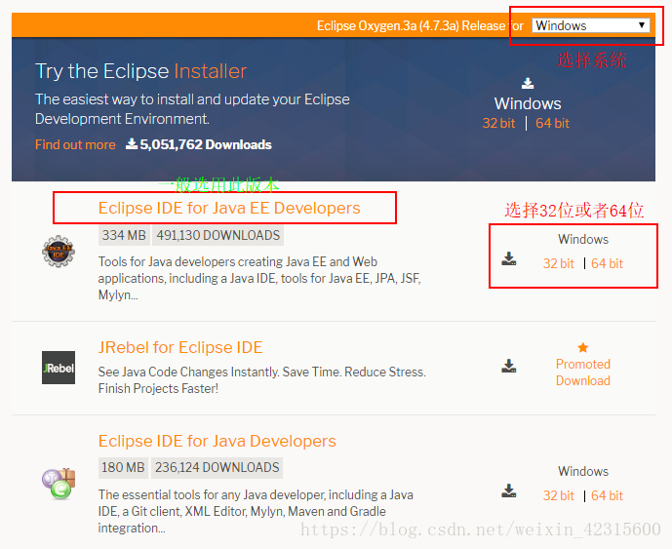Click the large Windows label in installer banner
The height and width of the screenshot is (549, 672).
point(528,103)
